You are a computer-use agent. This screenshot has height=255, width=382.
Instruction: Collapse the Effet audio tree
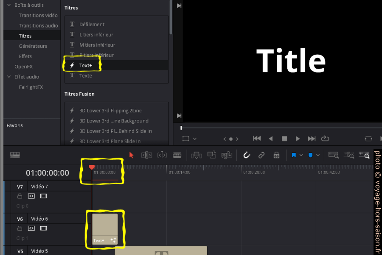(9, 77)
